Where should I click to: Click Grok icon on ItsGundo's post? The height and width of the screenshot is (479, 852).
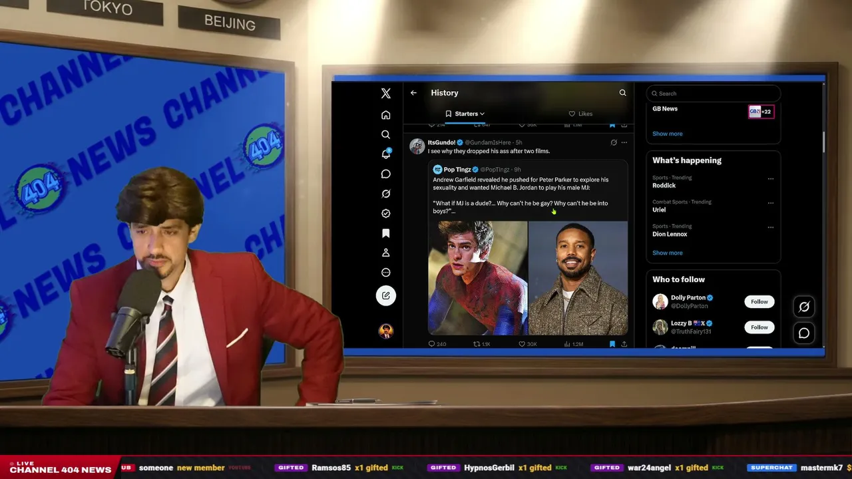[x=614, y=142]
